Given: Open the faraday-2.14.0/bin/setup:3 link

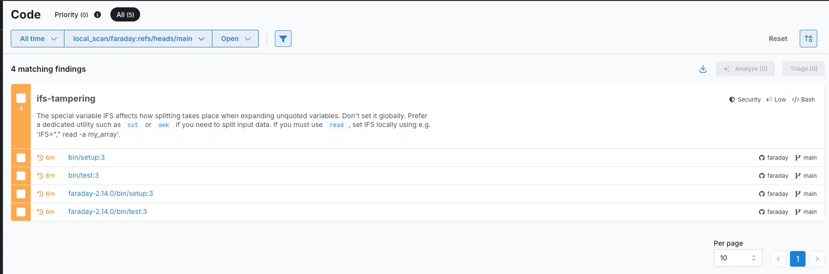Looking at the screenshot, I should (110, 194).
